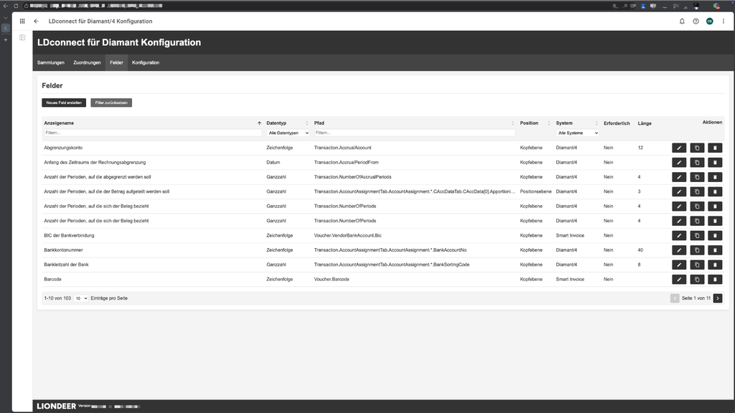The height and width of the screenshot is (413, 735).
Task: Open the help question mark icon
Action: pyautogui.click(x=696, y=21)
